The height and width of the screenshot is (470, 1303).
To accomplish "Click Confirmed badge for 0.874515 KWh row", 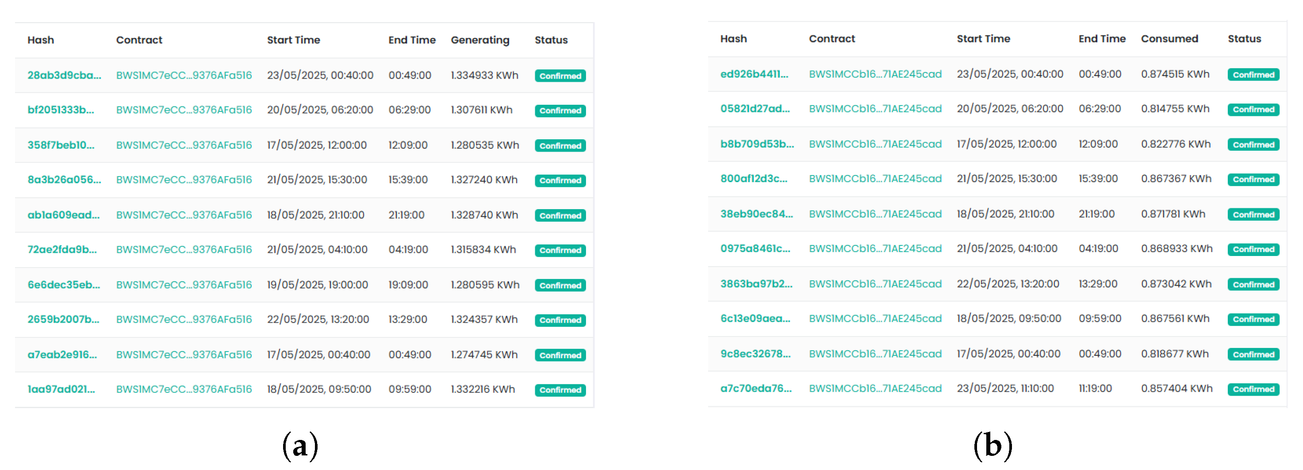I will point(1253,75).
